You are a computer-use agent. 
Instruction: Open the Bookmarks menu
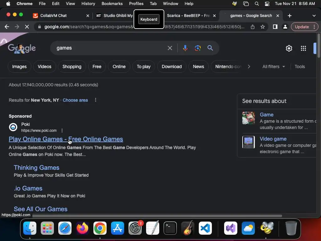click(x=112, y=4)
